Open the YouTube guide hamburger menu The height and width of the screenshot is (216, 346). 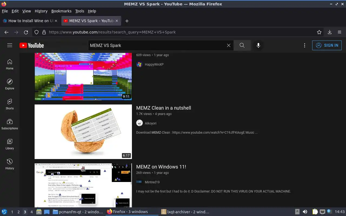point(10,45)
